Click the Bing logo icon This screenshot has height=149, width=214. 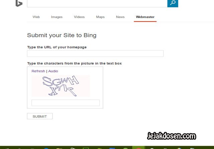[19, 3]
